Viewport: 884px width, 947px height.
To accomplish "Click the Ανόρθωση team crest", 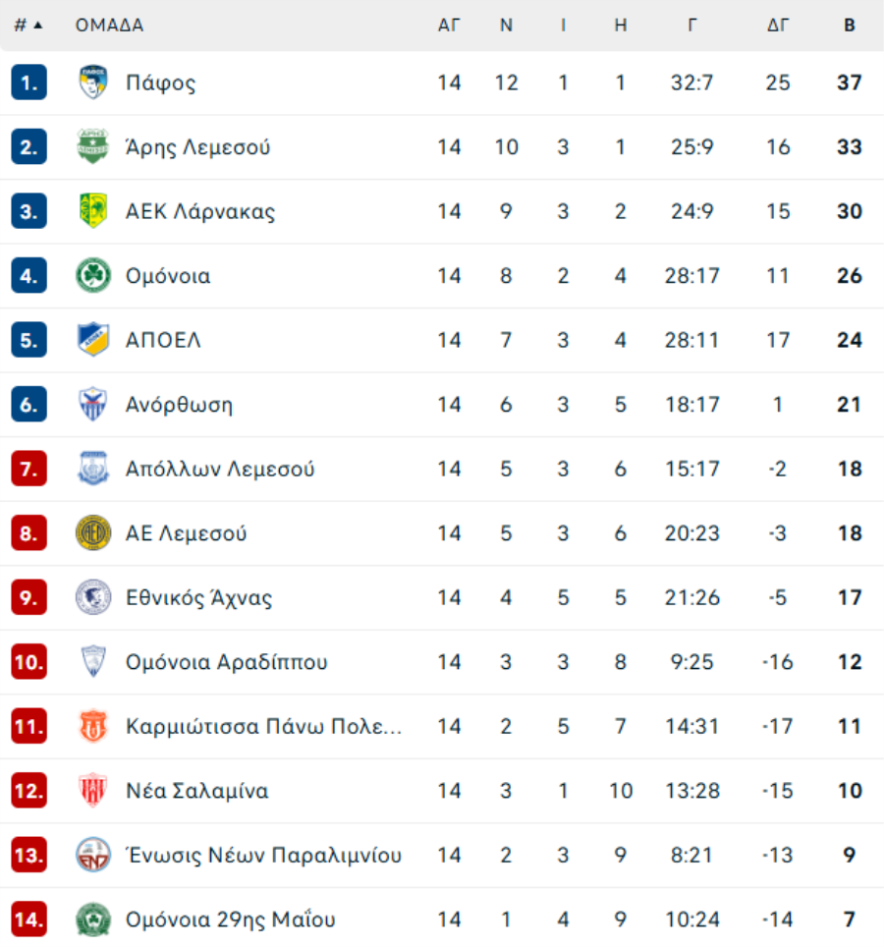I will click(93, 404).
